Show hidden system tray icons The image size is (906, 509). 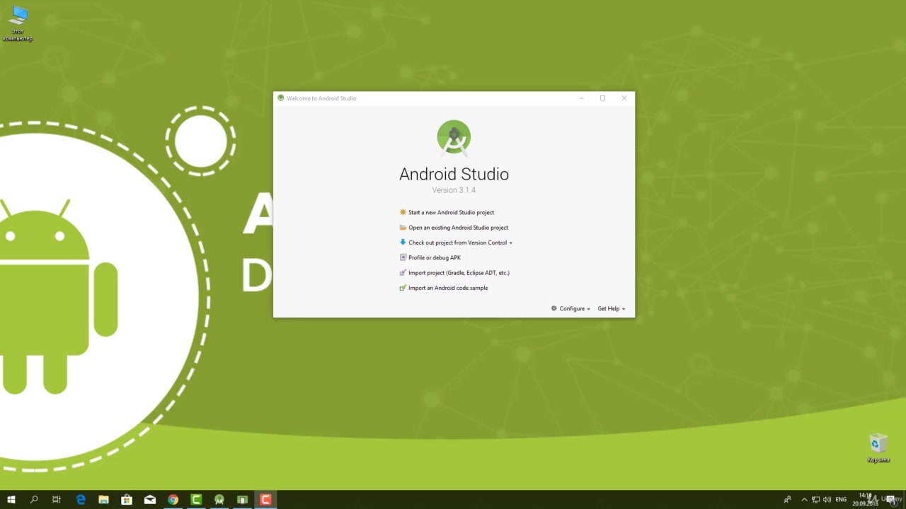point(804,500)
